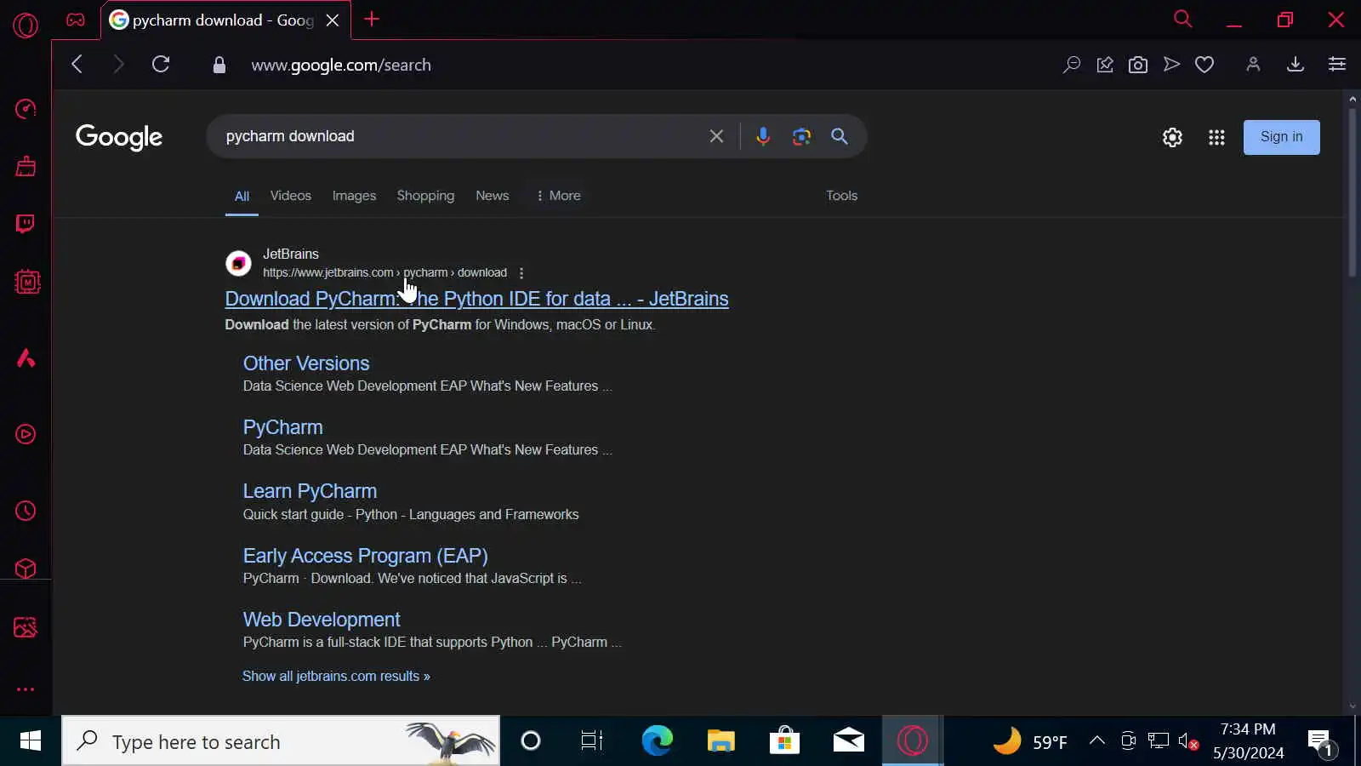Open profile account icon in toolbar
The height and width of the screenshot is (766, 1361).
coord(1253,65)
